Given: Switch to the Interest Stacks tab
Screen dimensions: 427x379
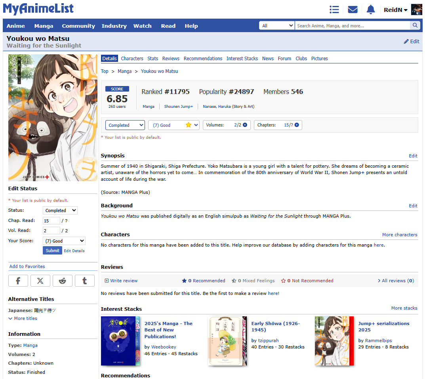Looking at the screenshot, I should pyautogui.click(x=242, y=59).
